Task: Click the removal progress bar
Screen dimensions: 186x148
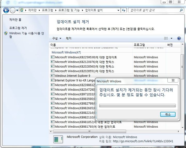Action: coord(137,105)
